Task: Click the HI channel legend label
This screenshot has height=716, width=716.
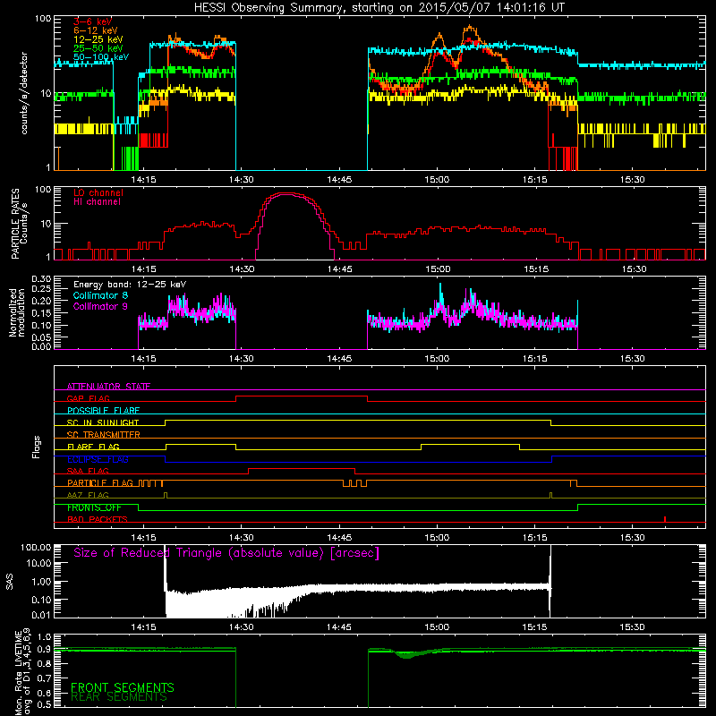Action: [97, 201]
